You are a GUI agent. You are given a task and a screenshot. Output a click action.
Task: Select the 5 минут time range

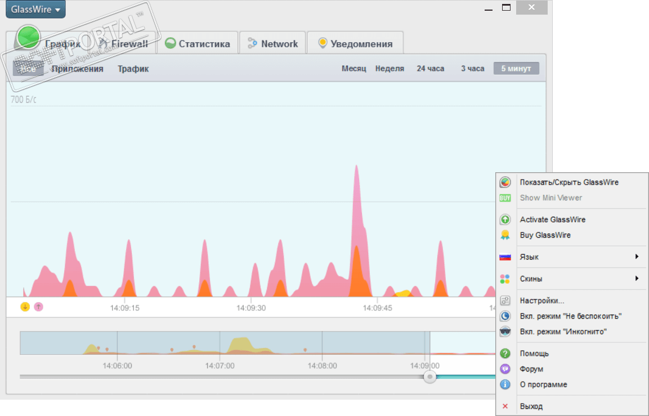click(x=516, y=68)
